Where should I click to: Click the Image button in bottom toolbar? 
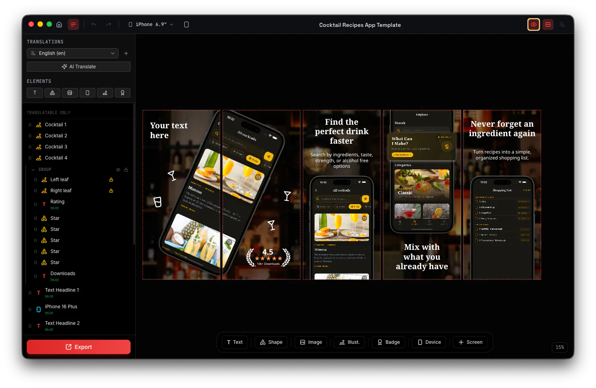coord(311,342)
